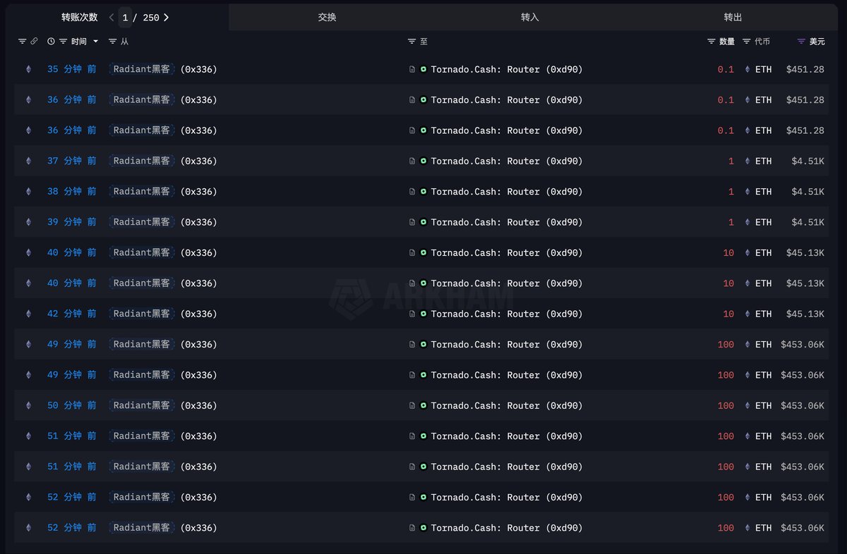Go to the previous page arrow
Screen dimensions: 847x554
(x=112, y=17)
